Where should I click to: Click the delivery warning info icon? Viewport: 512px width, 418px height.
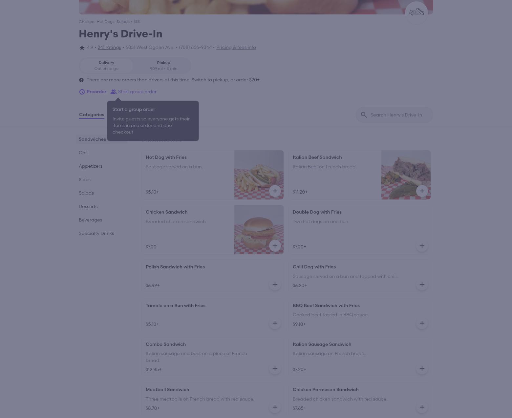coord(81,80)
